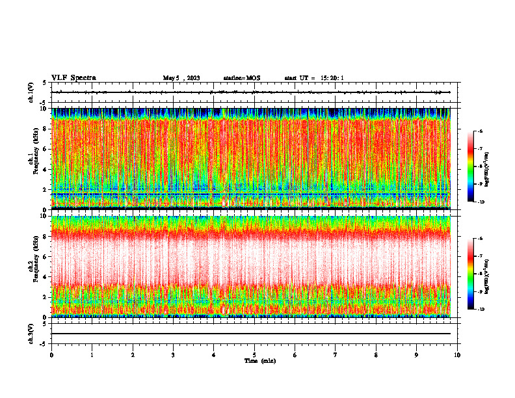Click the ch.1 frequency axis "8" tick label
The height and width of the screenshot is (398, 515).
point(45,129)
